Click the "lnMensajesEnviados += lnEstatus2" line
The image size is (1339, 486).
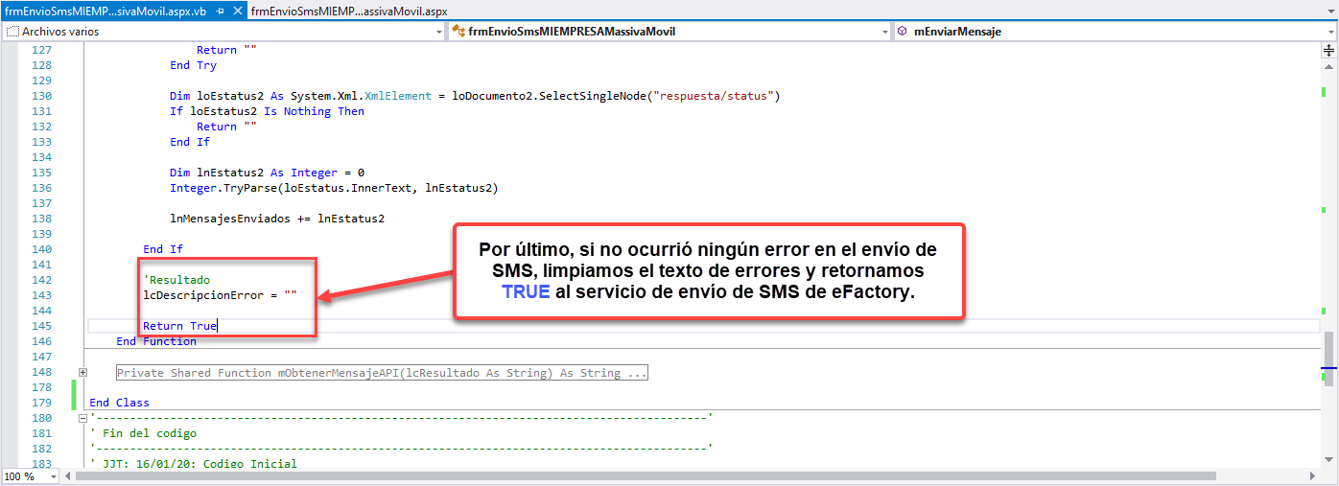(277, 219)
